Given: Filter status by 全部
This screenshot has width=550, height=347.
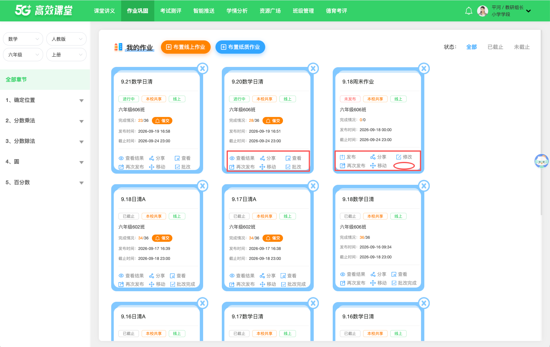Looking at the screenshot, I should [x=471, y=47].
